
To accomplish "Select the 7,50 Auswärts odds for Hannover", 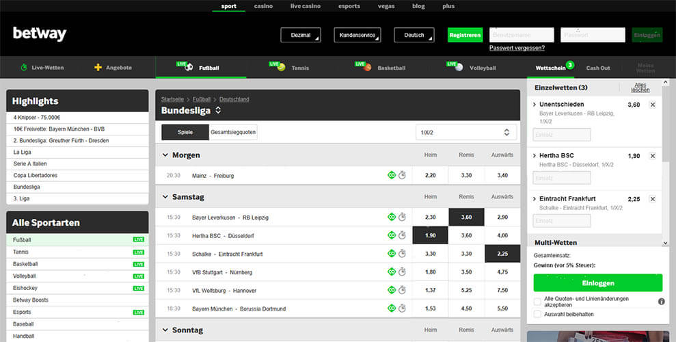I will pos(502,290).
